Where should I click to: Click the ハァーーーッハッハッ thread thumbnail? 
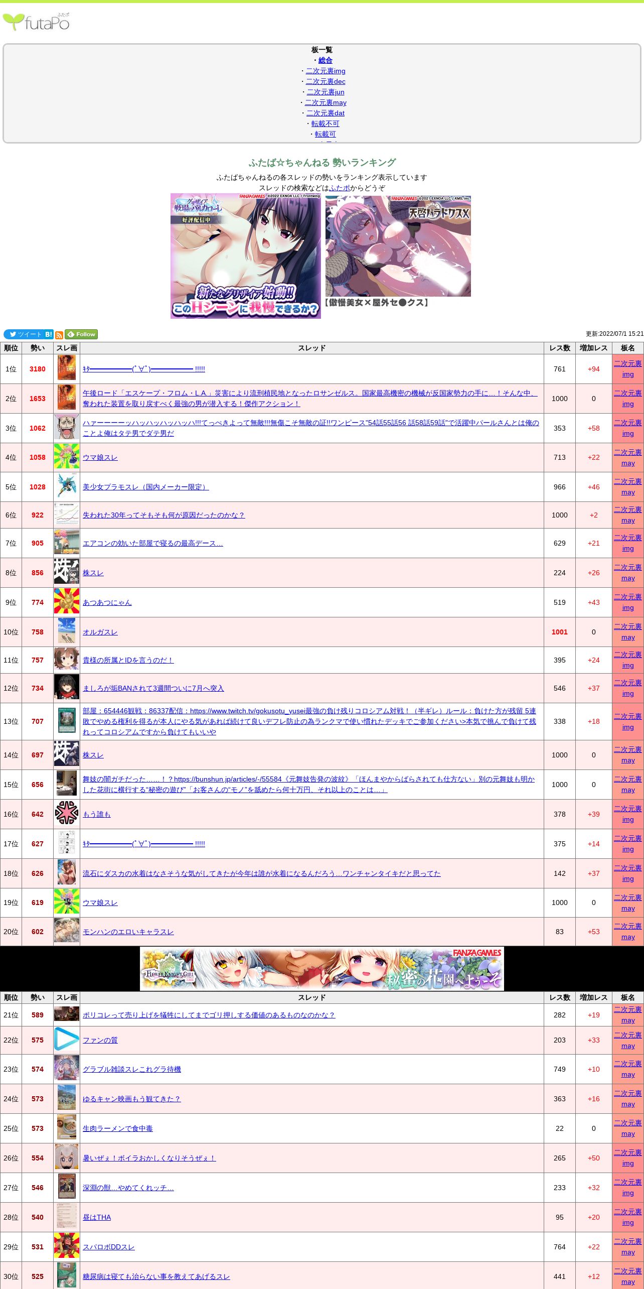pyautogui.click(x=67, y=427)
